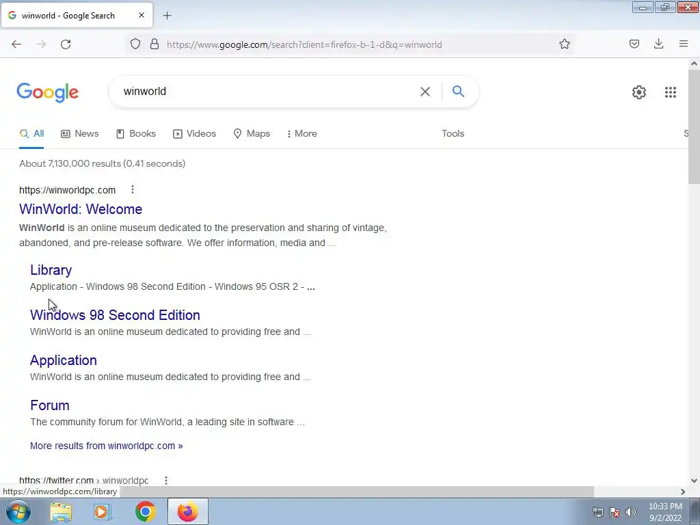Click the network tray icon
Viewport: 700px width, 525px height.
[597, 512]
